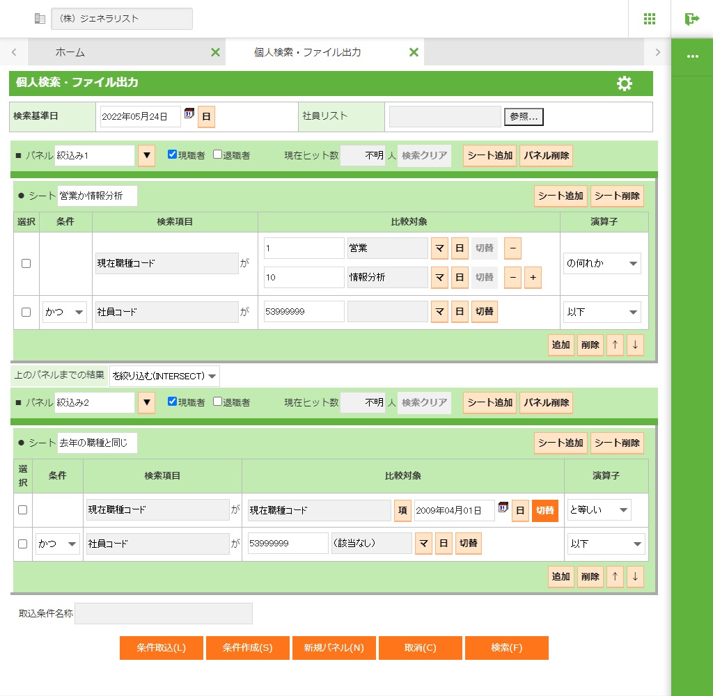The height and width of the screenshot is (696, 713).
Task: Click the minus icon on 営業 row
Action: [512, 248]
